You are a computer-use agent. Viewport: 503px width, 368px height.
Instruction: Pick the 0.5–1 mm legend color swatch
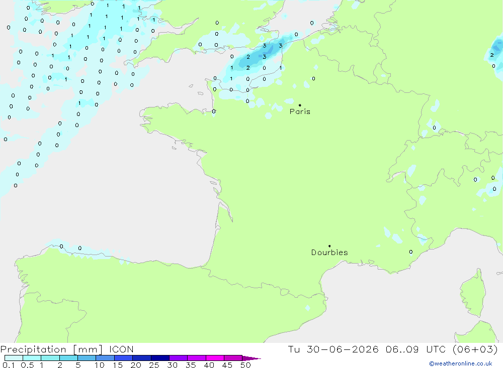pos(32,358)
